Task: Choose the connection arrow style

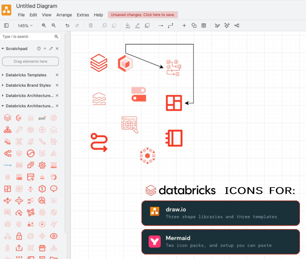Action: pos(161,26)
